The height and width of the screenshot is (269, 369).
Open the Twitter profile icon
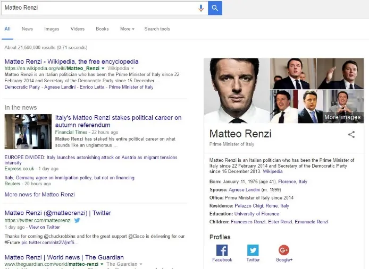point(253,250)
